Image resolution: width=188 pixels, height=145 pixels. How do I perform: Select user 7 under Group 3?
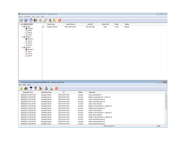click(x=30, y=52)
